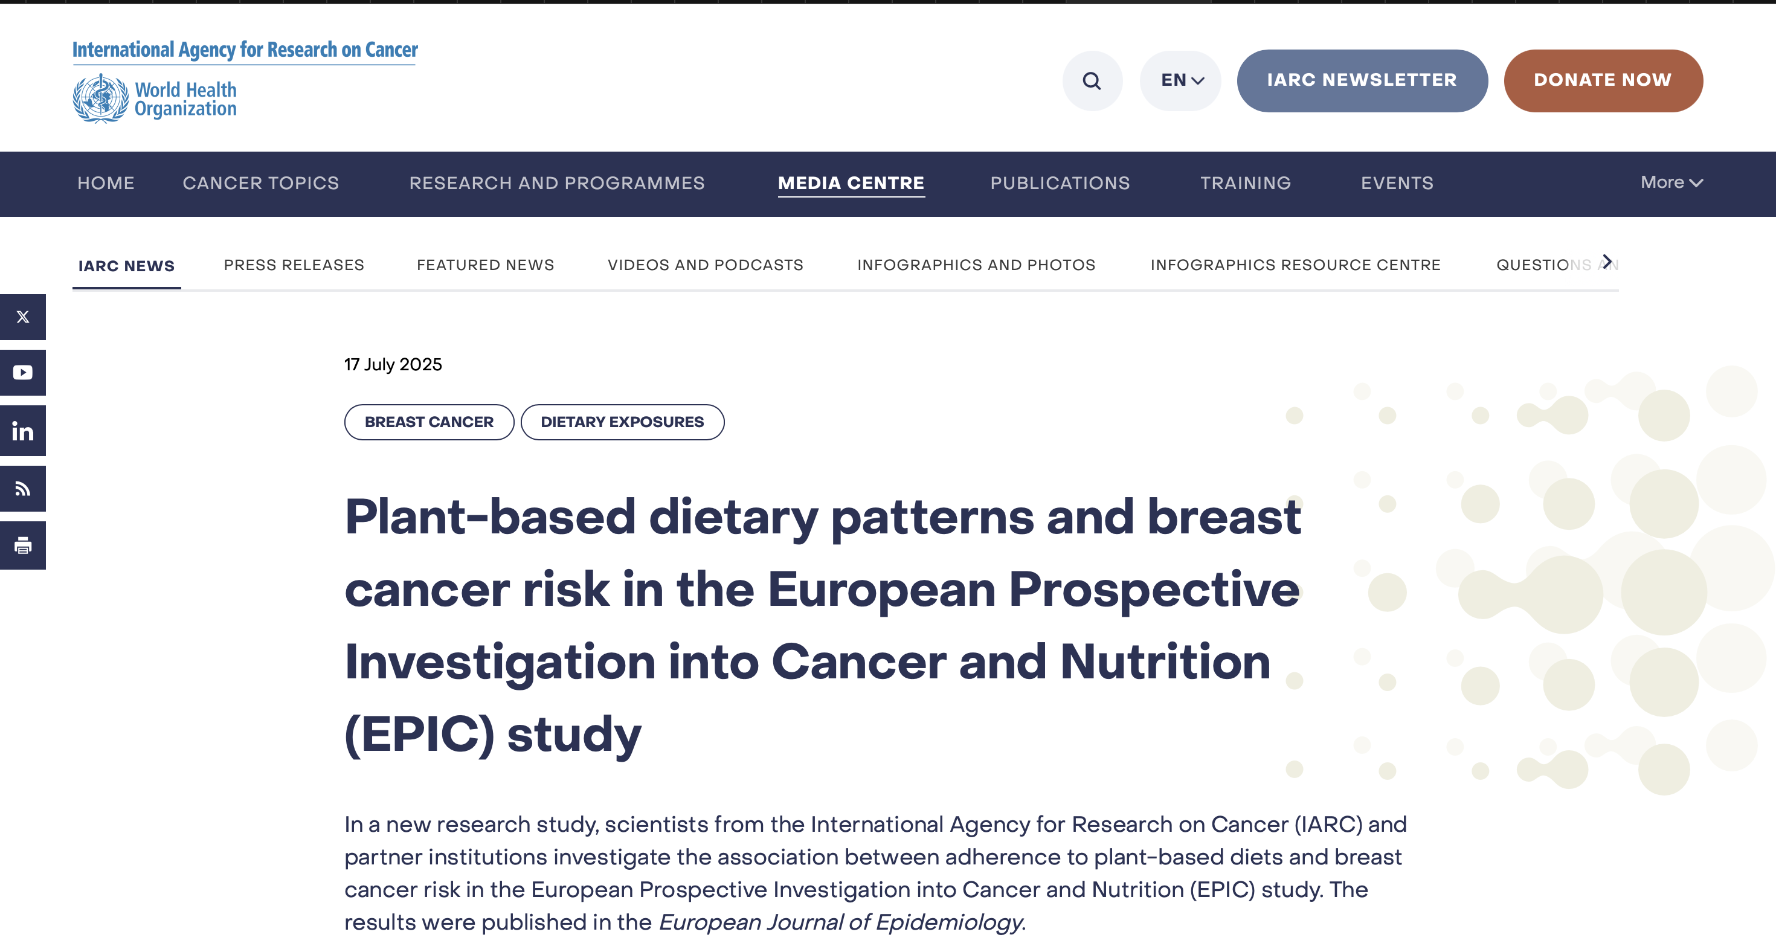Switch to Press Releases tab

point(294,265)
